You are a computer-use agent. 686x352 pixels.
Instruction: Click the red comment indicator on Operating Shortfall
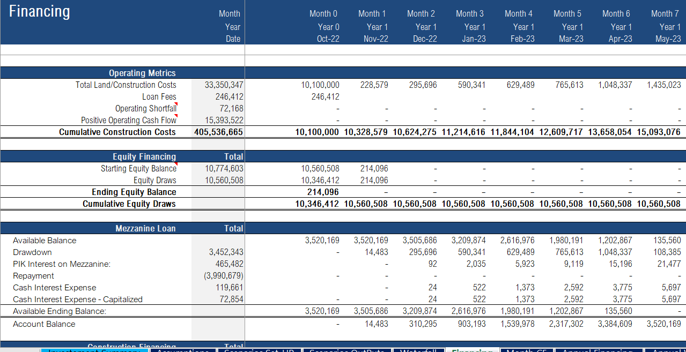click(x=176, y=103)
